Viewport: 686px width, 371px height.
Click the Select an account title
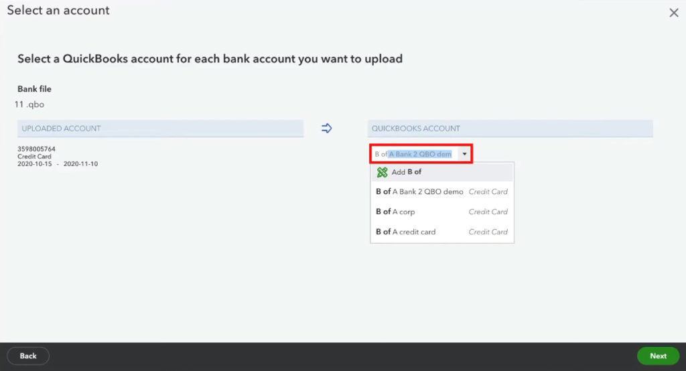(58, 11)
